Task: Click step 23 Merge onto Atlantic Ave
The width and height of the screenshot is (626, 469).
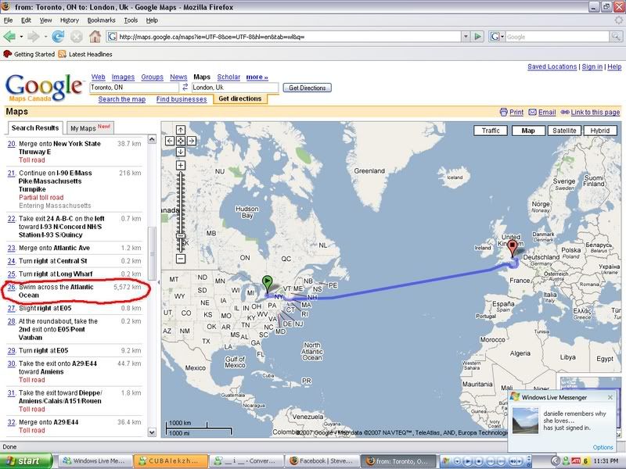Action: coord(74,248)
